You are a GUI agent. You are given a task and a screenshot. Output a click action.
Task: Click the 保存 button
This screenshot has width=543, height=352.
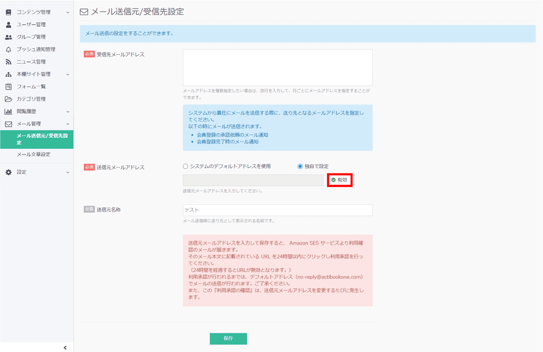(x=228, y=339)
